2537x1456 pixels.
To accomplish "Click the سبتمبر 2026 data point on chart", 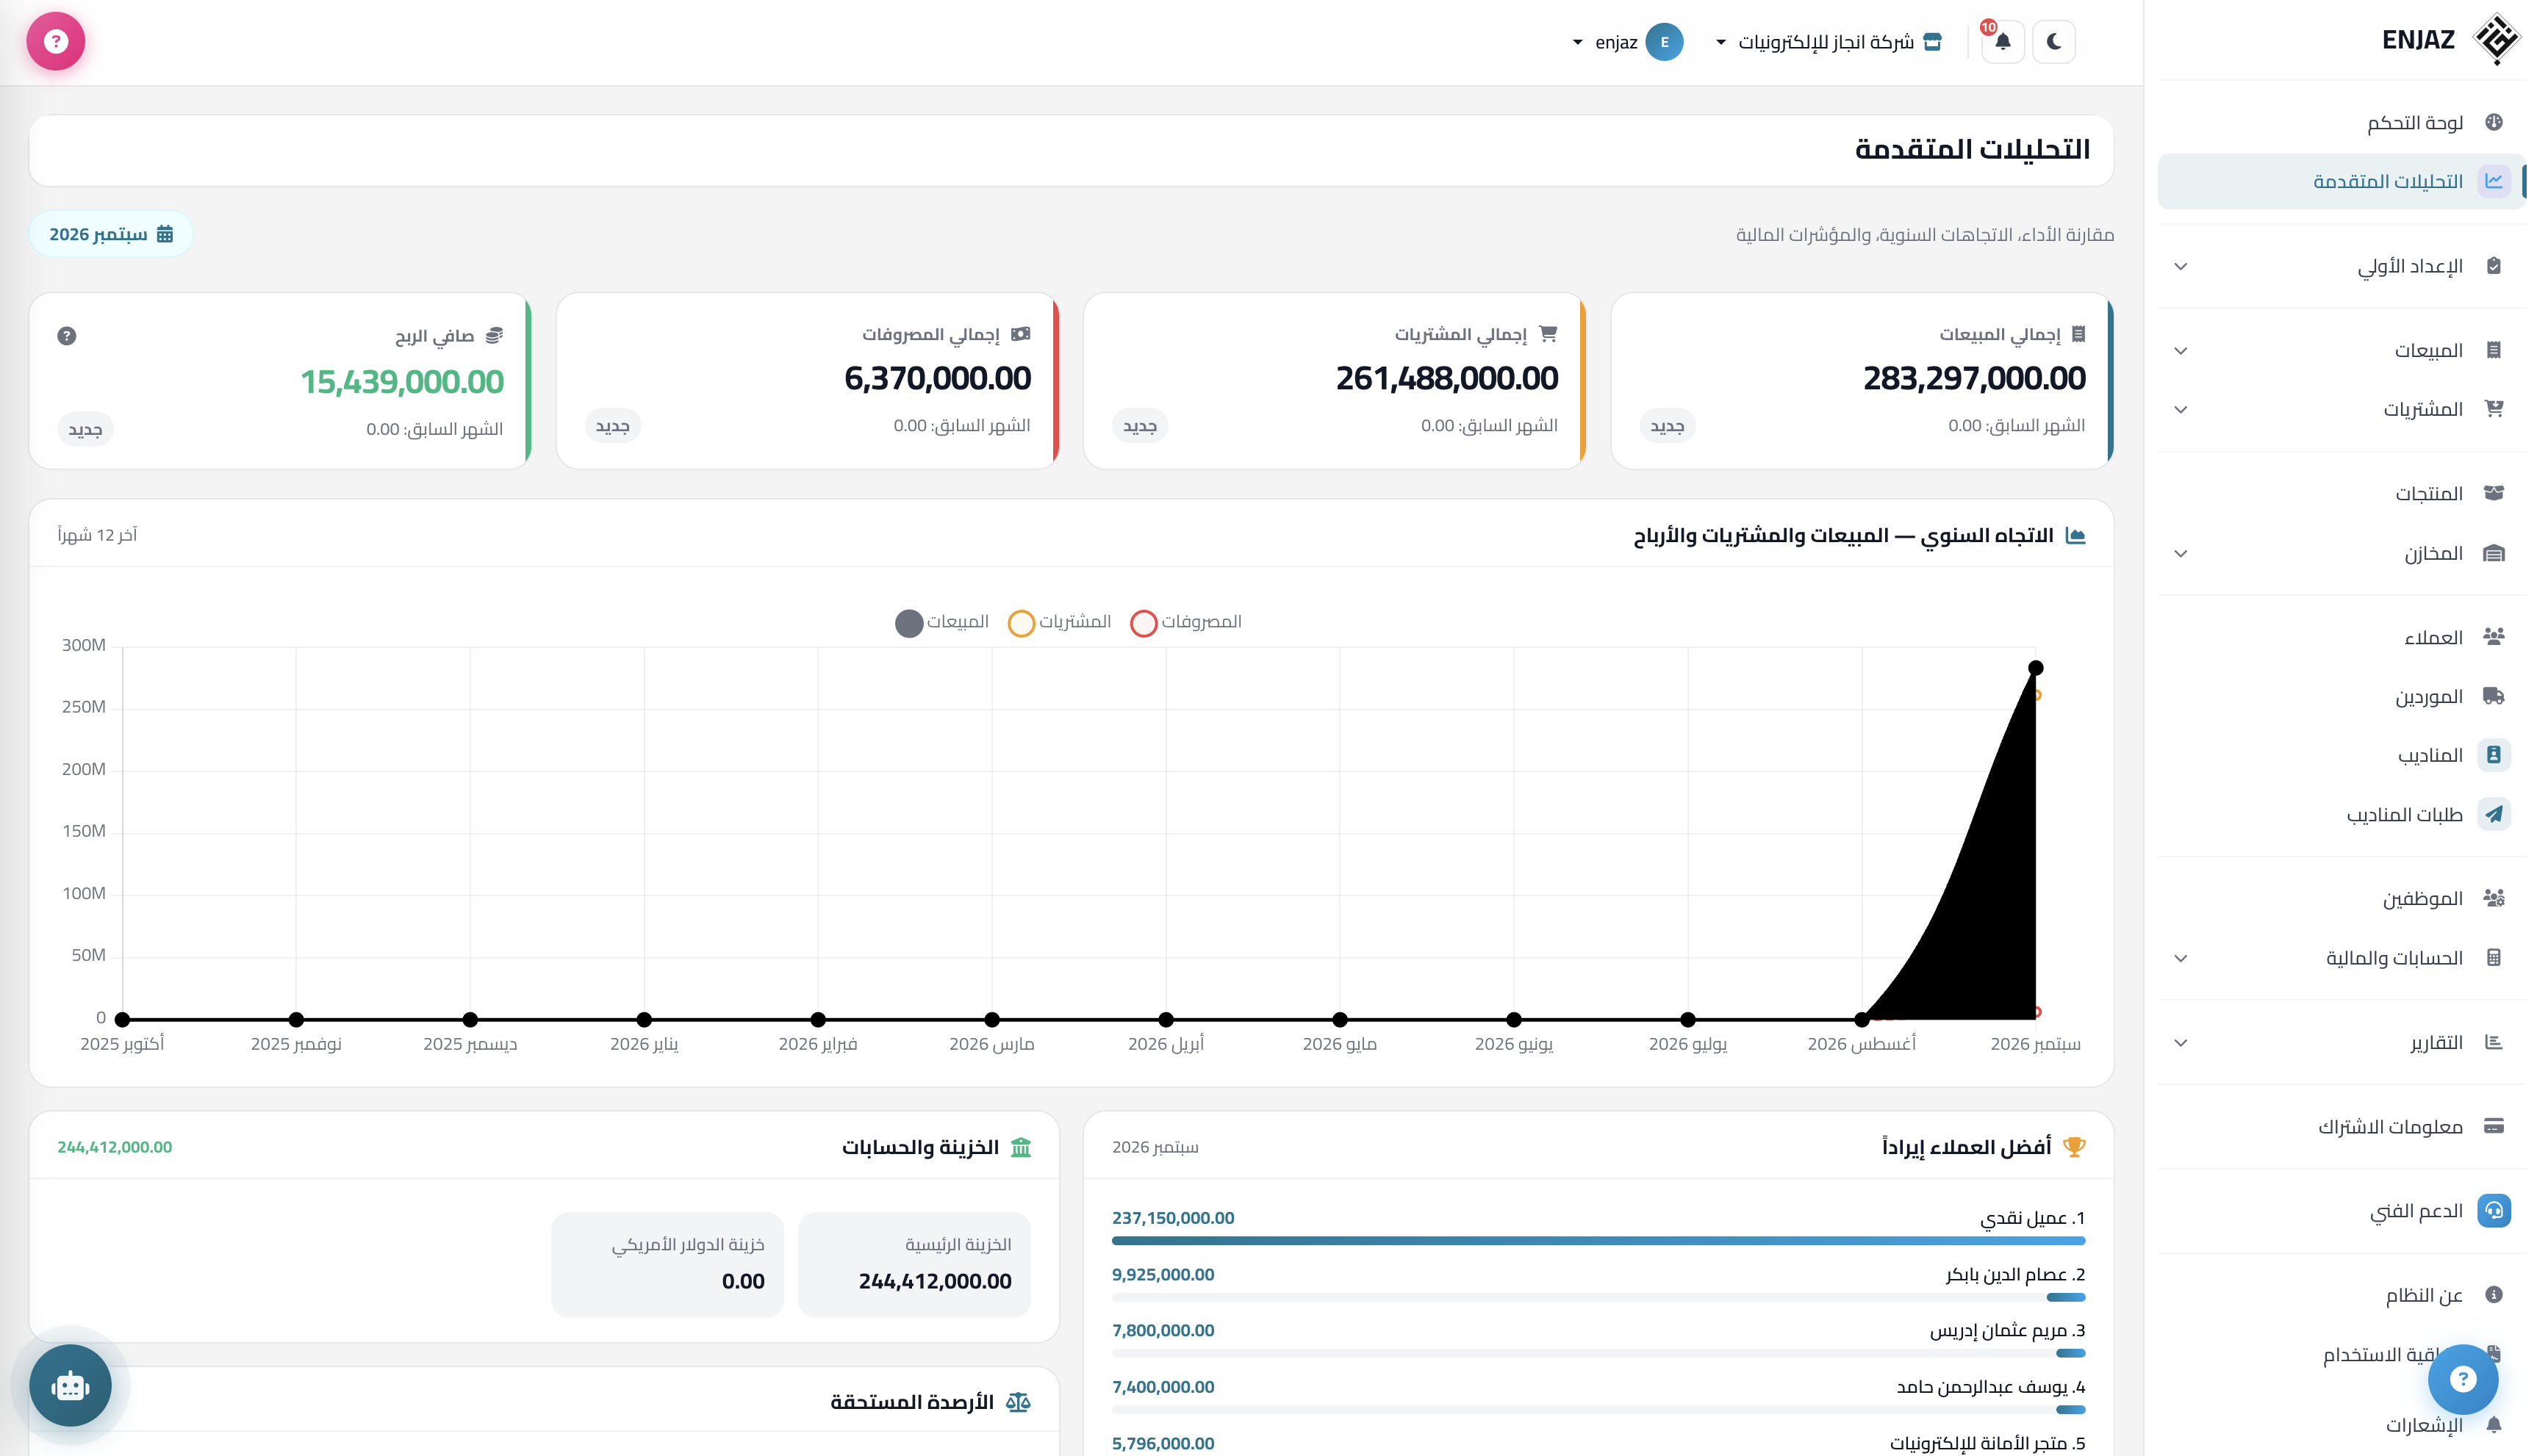I will (x=2036, y=668).
